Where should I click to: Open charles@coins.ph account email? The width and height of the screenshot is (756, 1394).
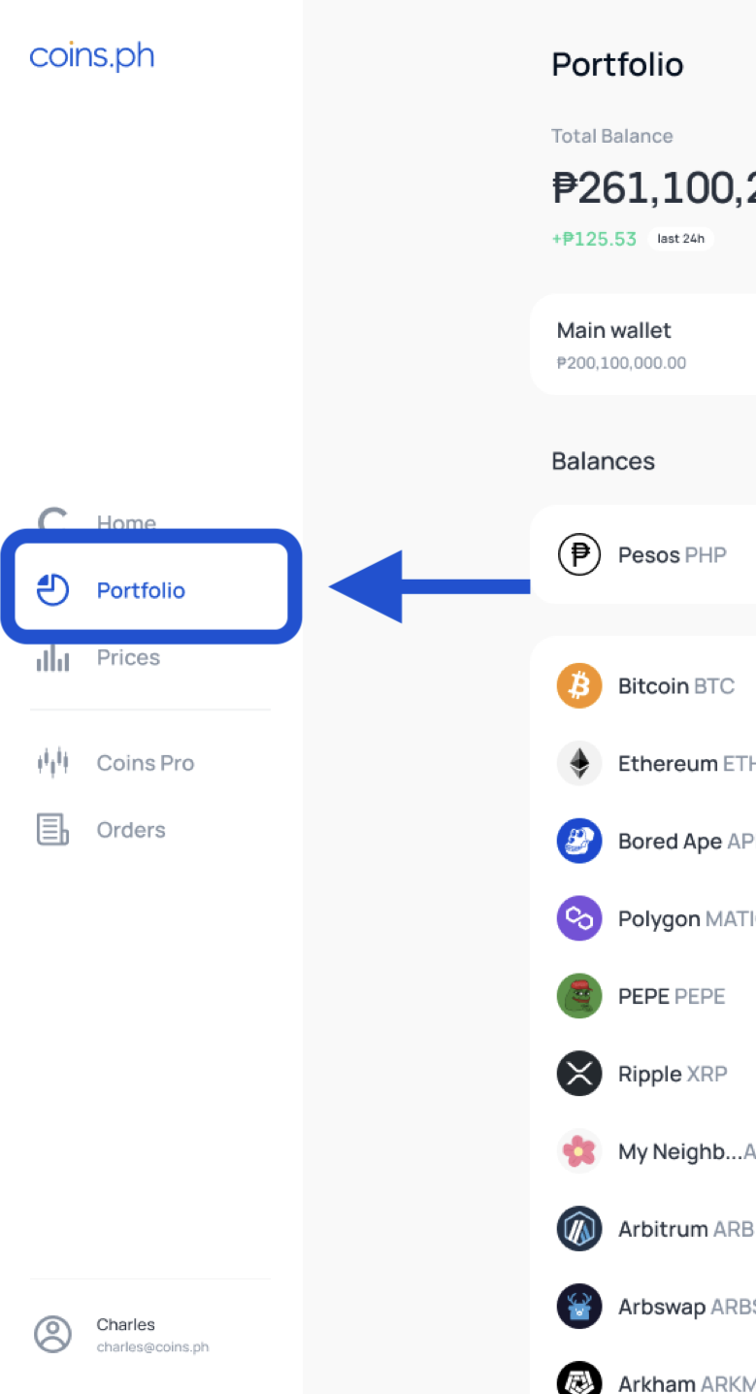tap(152, 1347)
